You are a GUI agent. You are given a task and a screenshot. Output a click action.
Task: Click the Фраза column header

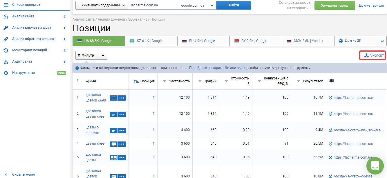[91, 81]
